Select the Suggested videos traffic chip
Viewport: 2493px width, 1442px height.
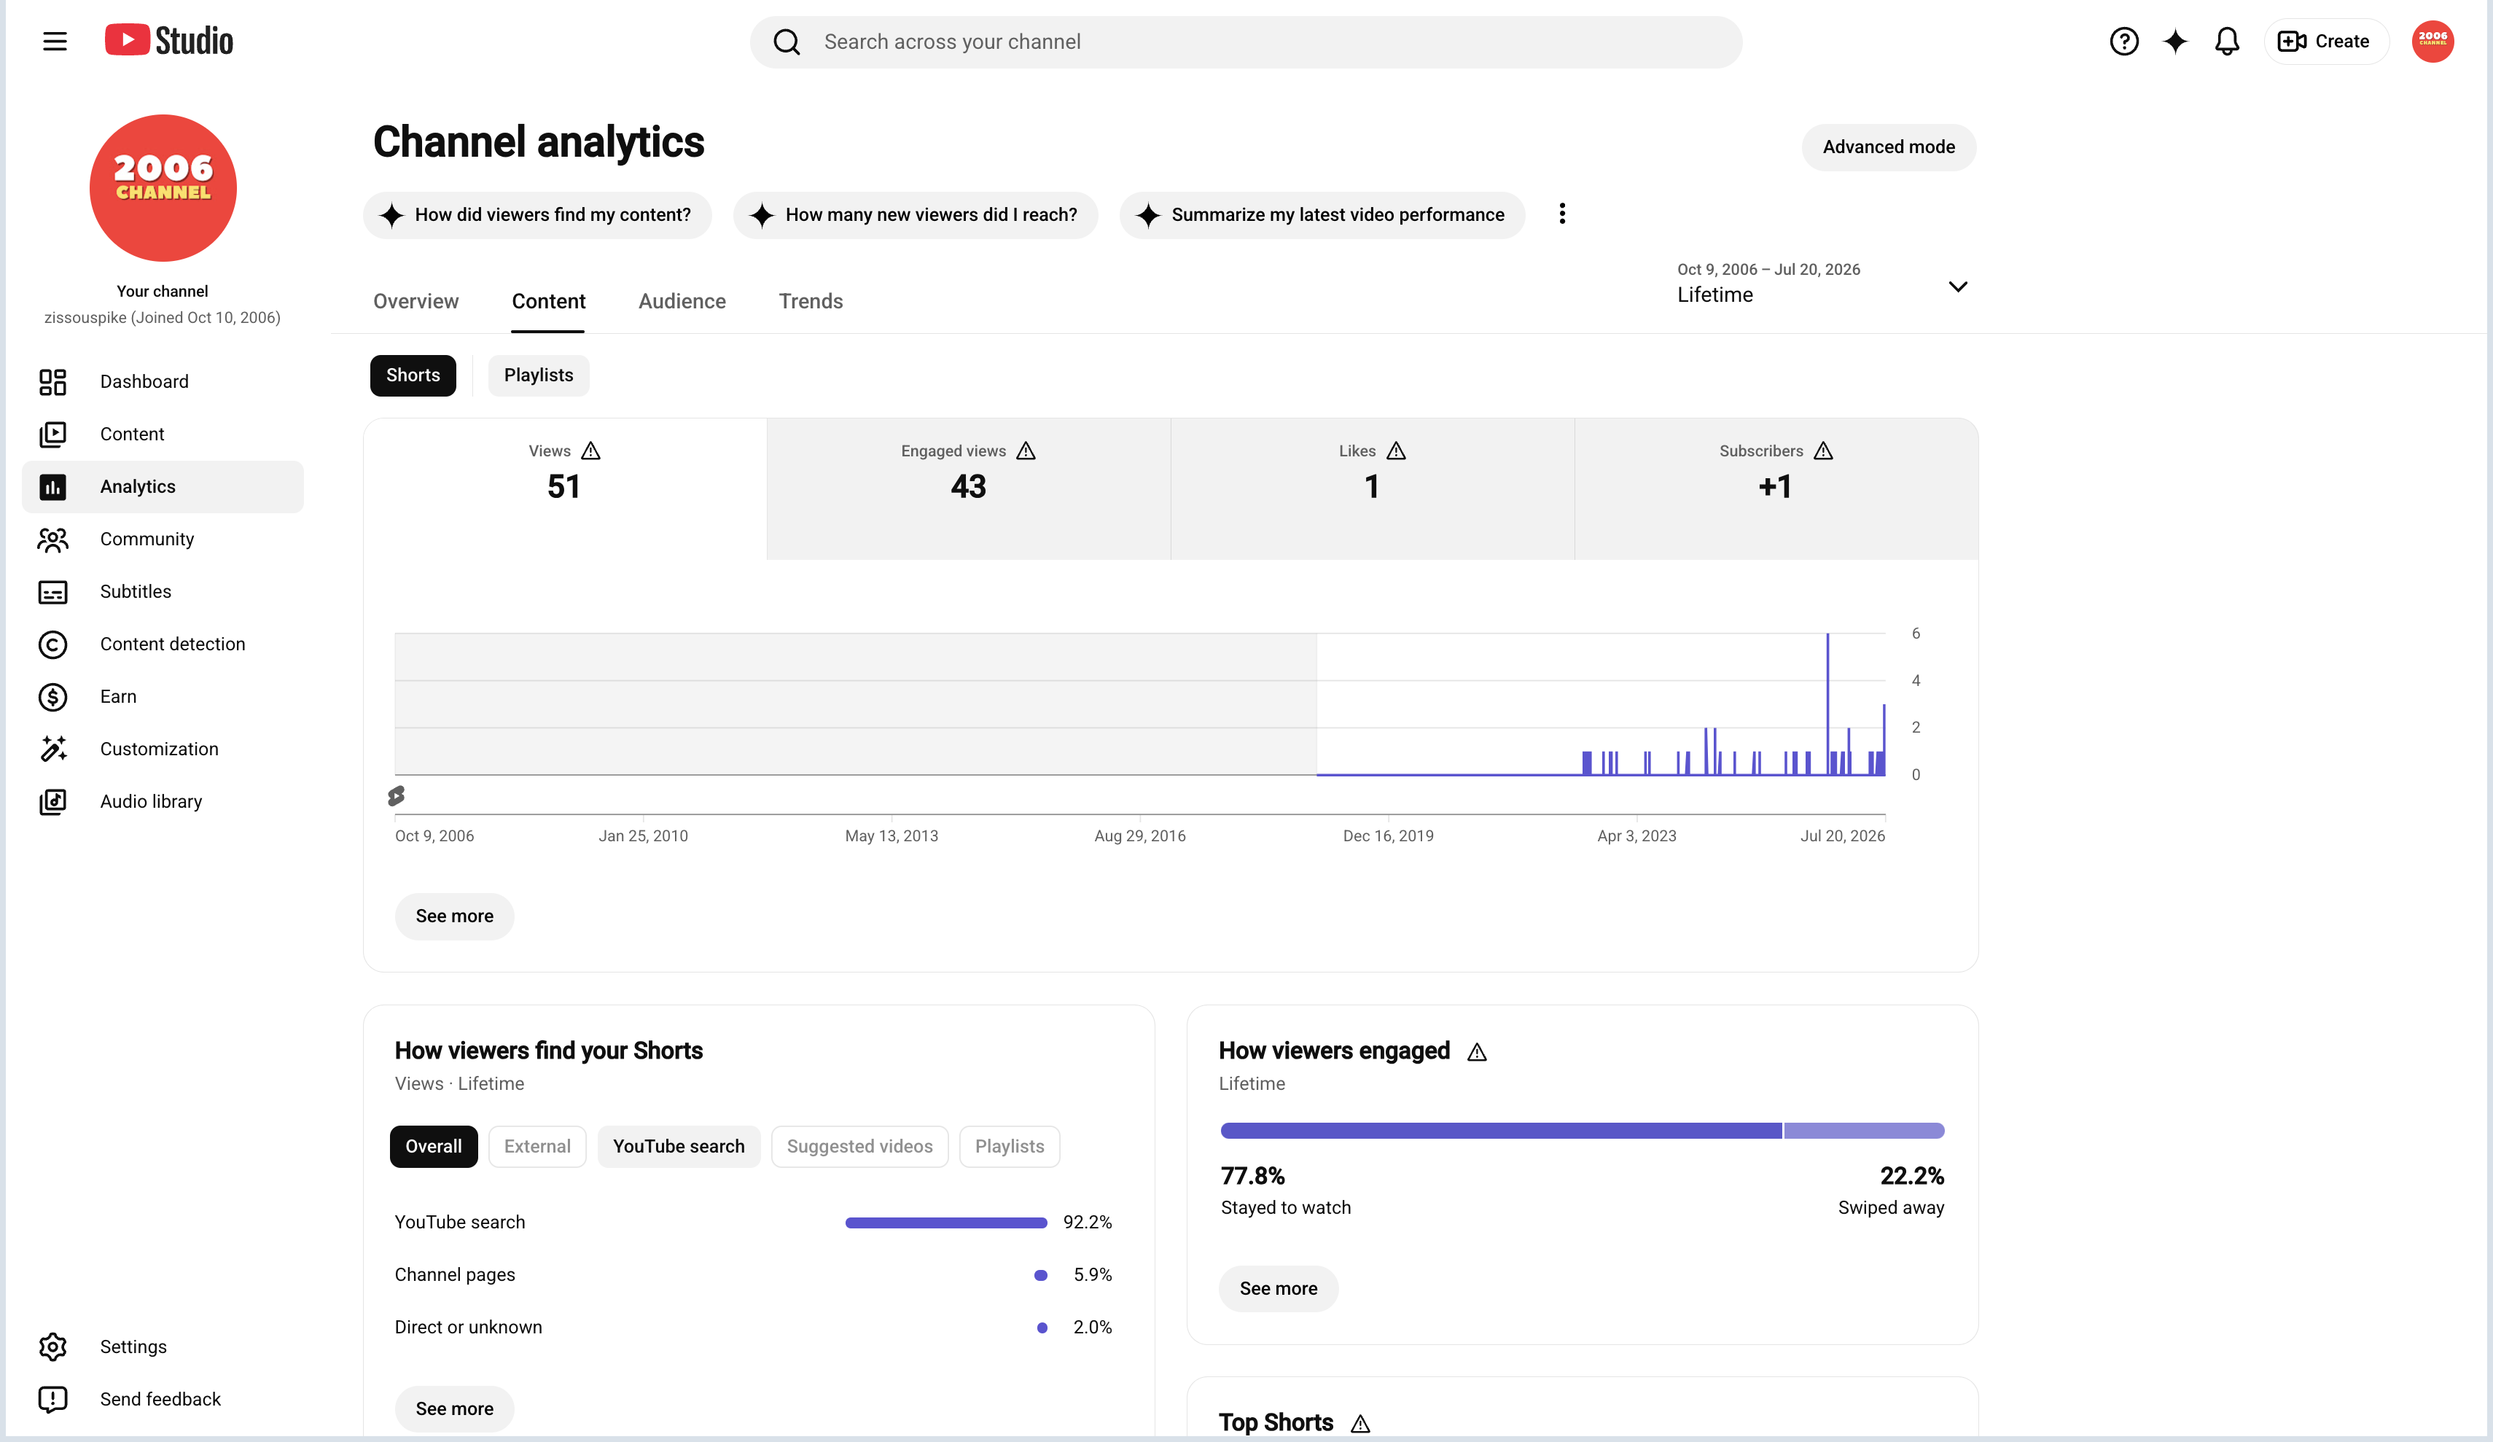859,1147
